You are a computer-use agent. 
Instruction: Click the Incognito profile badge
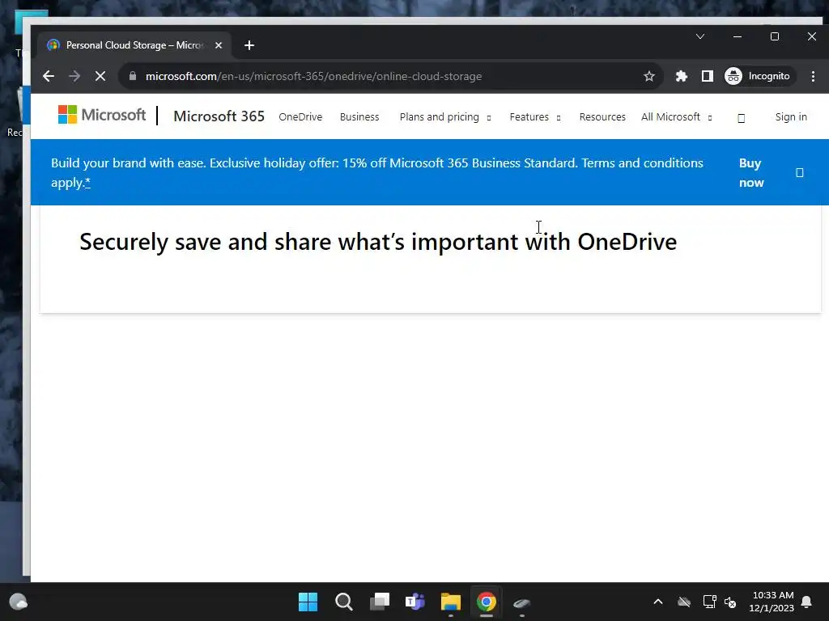[758, 77]
